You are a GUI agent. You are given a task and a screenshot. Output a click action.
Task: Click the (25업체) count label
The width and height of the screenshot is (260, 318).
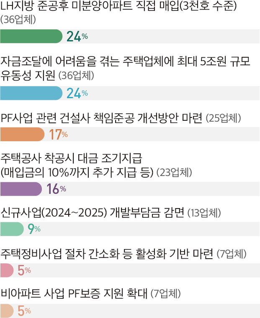[x=224, y=118]
